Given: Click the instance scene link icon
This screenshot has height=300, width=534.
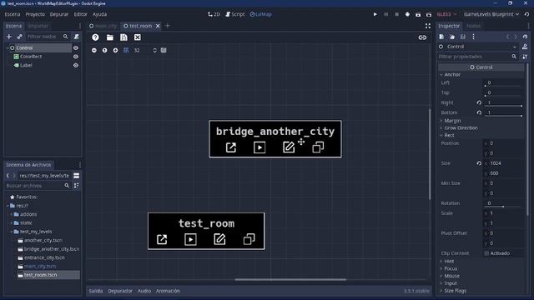Looking at the screenshot, I should 19,37.
